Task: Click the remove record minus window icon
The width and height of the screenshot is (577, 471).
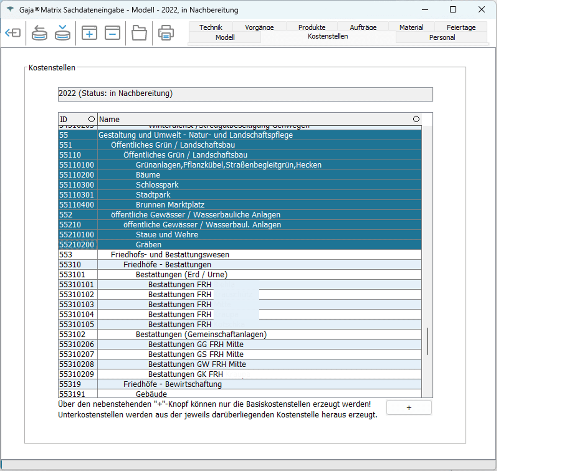Action: pyautogui.click(x=112, y=33)
